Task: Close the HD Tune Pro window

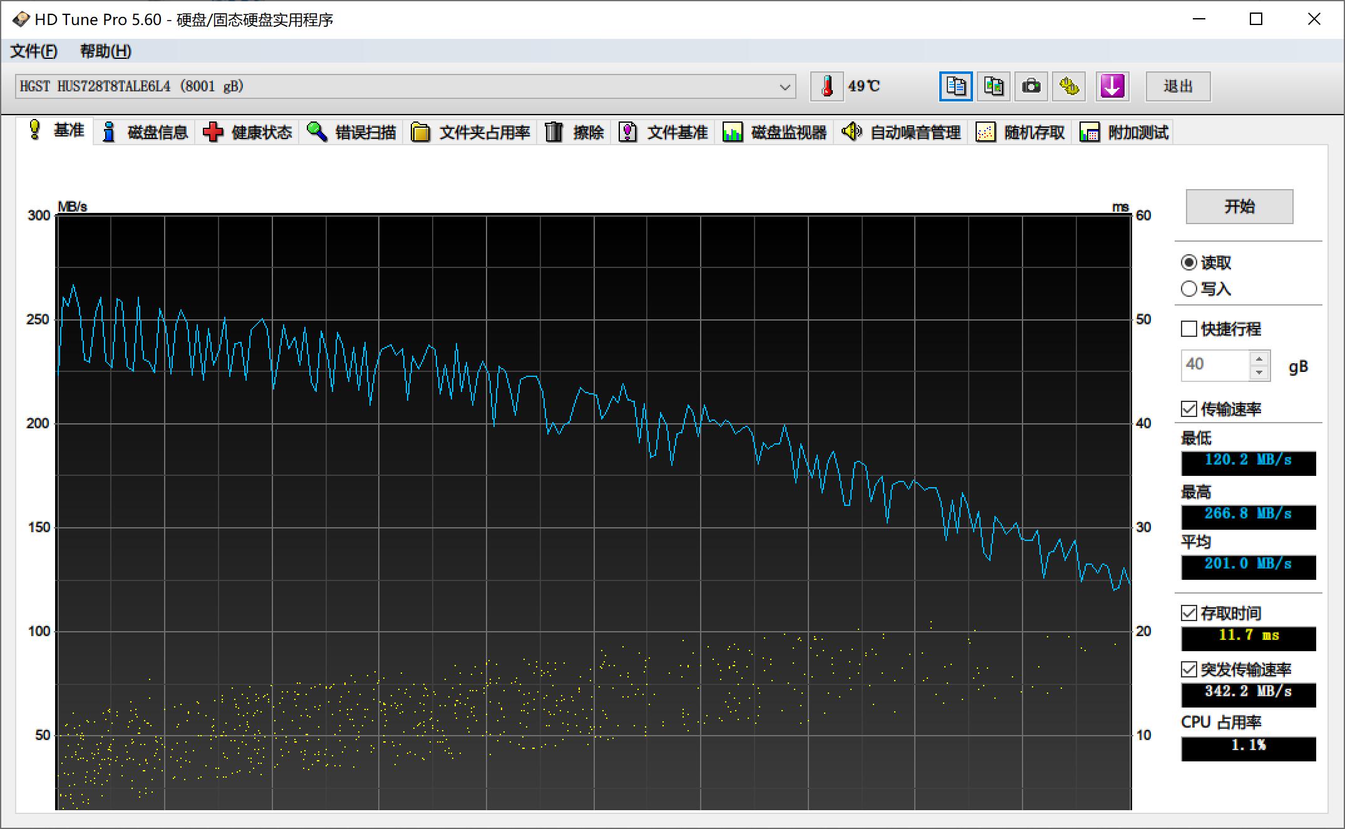Action: click(1314, 19)
